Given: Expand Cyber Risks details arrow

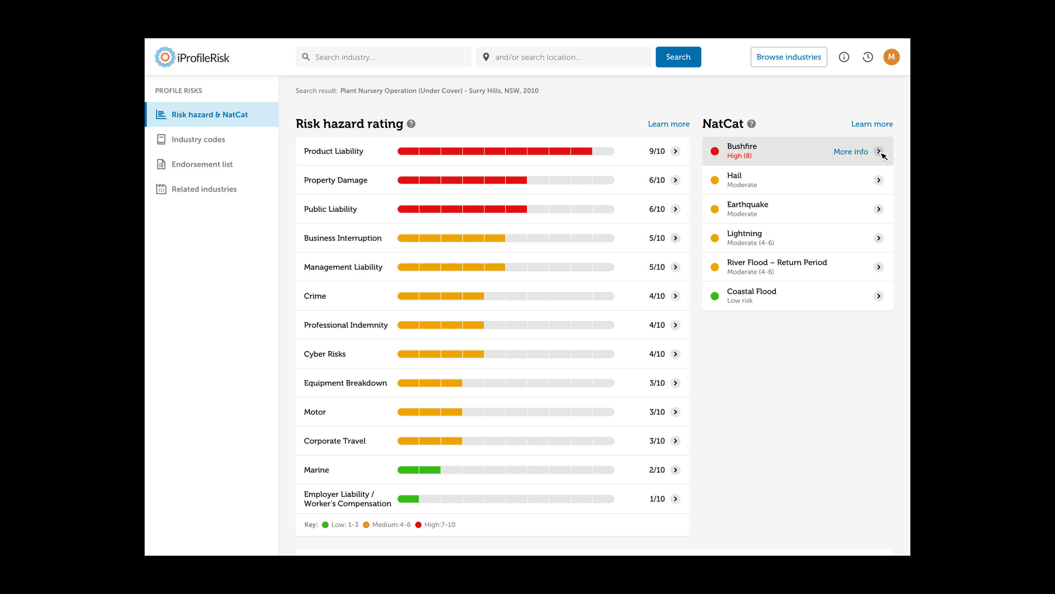Looking at the screenshot, I should [675, 354].
